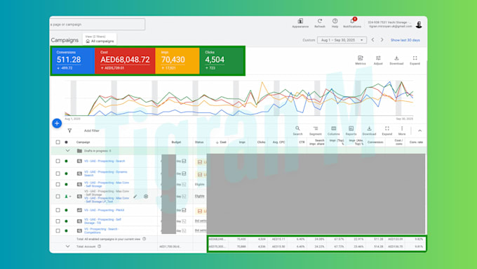Click the Refresh icon in the top bar
The width and height of the screenshot is (477, 269).
click(320, 21)
